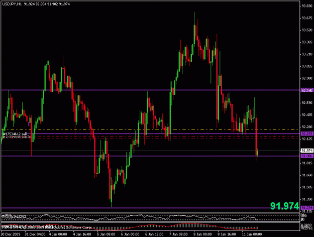Click the 93.520 price scale label
This screenshot has width=314, height=237.
click(307, 30)
